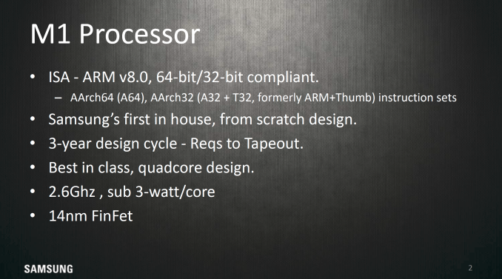Click the Samsung's first in house bullet
This screenshot has height=279, width=502.
click(202, 119)
